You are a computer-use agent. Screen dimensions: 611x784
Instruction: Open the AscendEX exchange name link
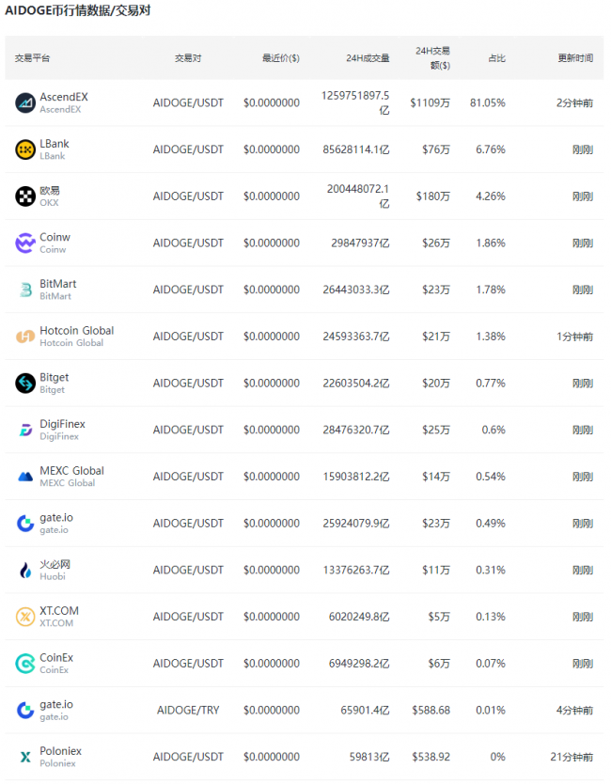[64, 97]
